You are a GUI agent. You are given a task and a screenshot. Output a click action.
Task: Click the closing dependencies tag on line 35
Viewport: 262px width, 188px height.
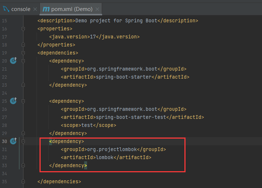point(59,181)
